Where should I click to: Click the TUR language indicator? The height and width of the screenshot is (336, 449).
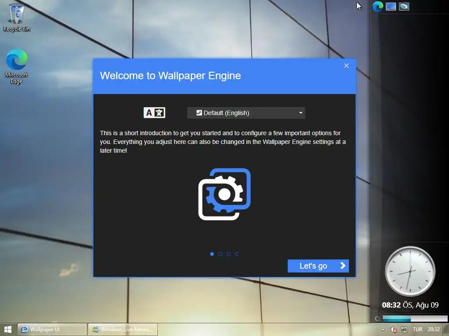(417, 329)
